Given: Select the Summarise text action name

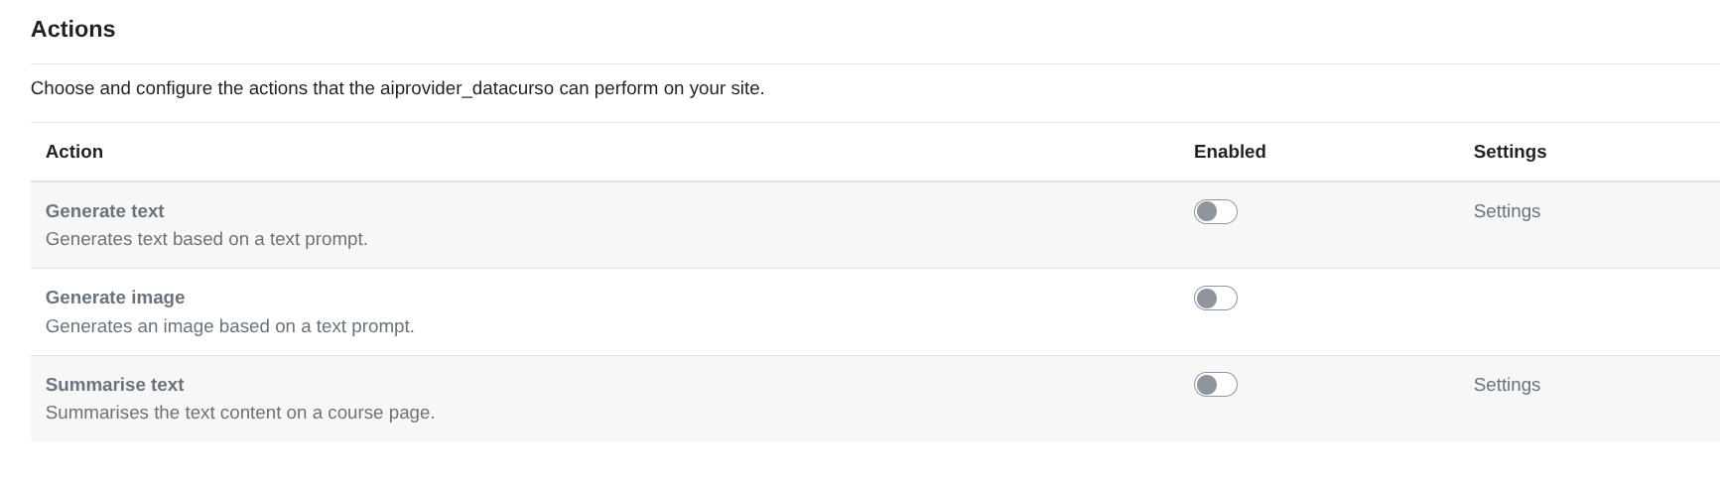Looking at the screenshot, I should [x=114, y=385].
